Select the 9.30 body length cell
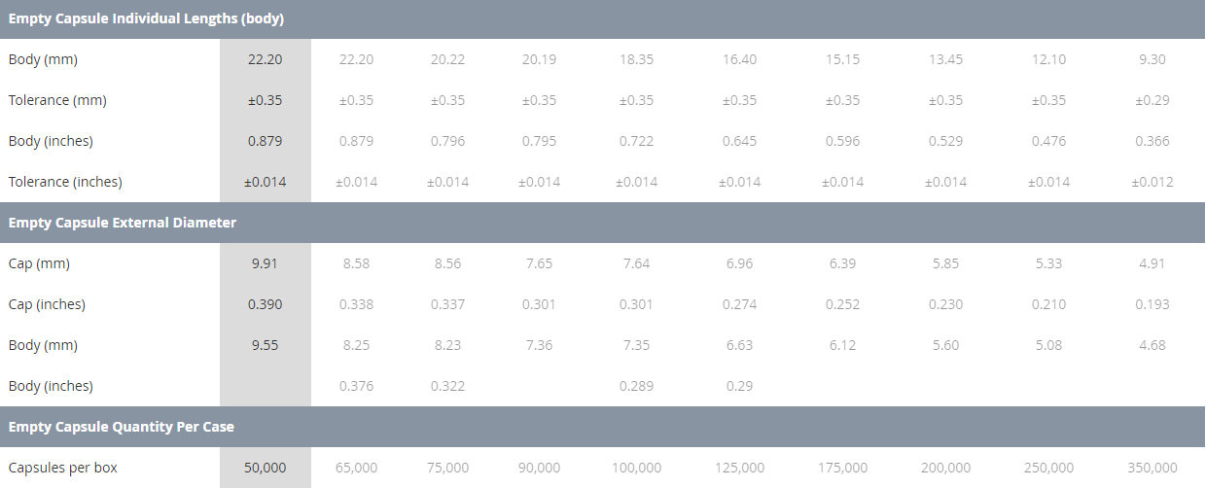 click(1153, 59)
